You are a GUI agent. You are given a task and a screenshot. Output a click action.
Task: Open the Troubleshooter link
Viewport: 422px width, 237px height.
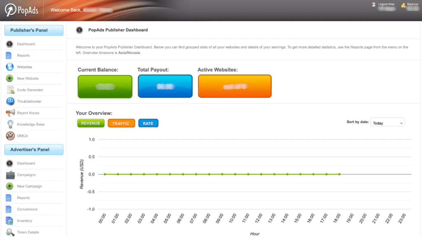tap(29, 102)
